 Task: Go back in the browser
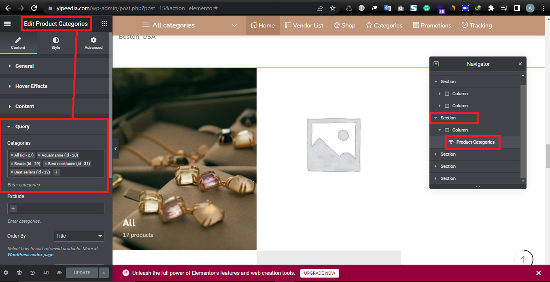[9, 8]
